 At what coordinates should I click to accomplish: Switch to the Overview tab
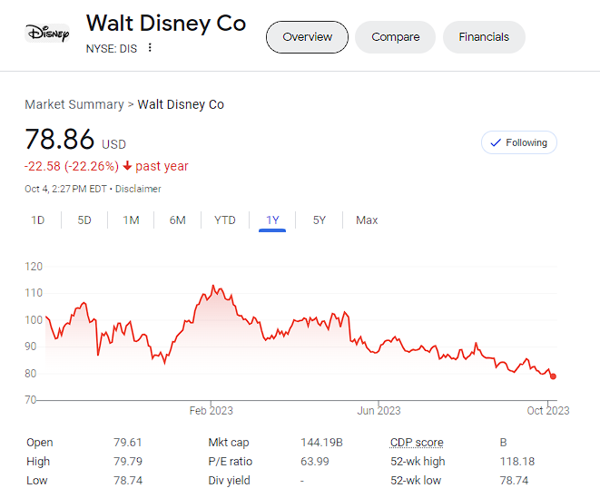[x=307, y=37]
